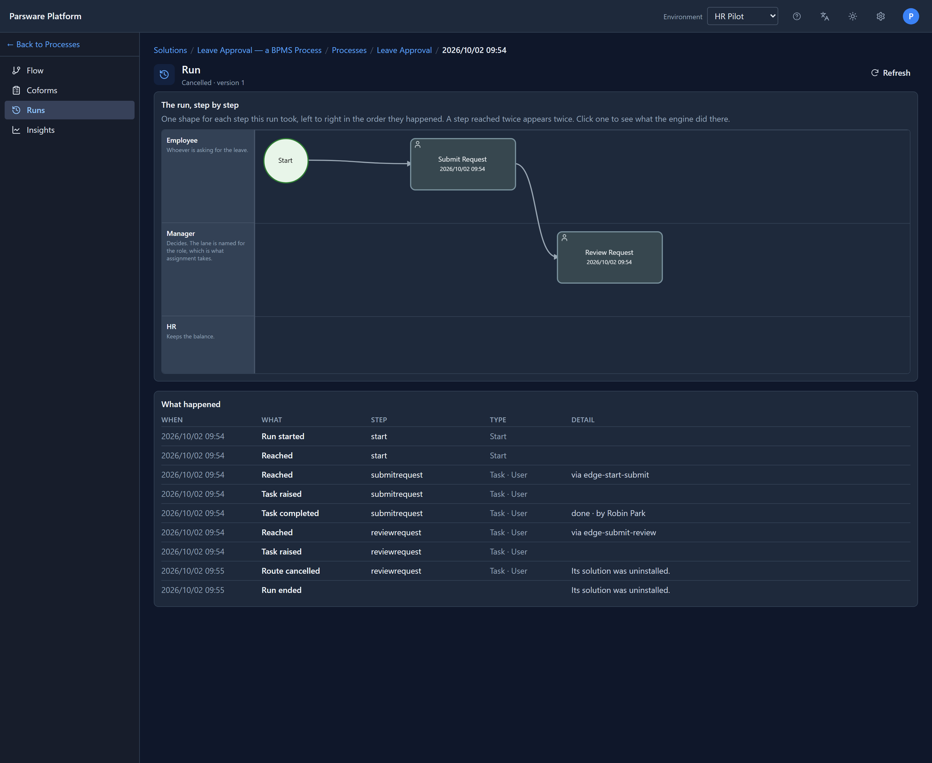Viewport: 932px width, 763px height.
Task: Click "via edge-submit-review" detail cell
Action: 614,532
